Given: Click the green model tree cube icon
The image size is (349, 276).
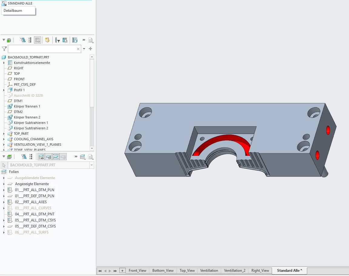Looking at the screenshot, I should tap(9, 40).
